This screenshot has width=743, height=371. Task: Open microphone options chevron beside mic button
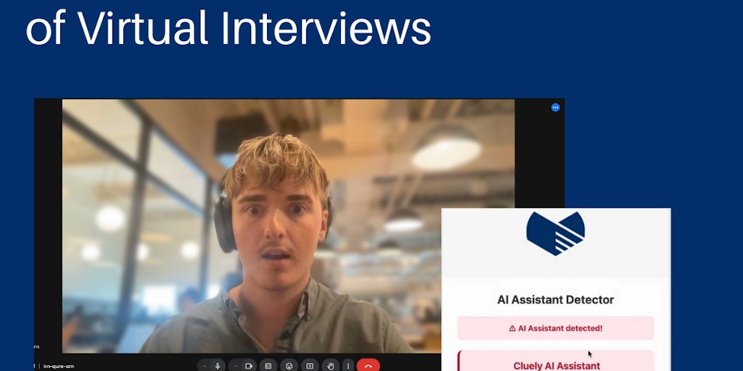(204, 366)
